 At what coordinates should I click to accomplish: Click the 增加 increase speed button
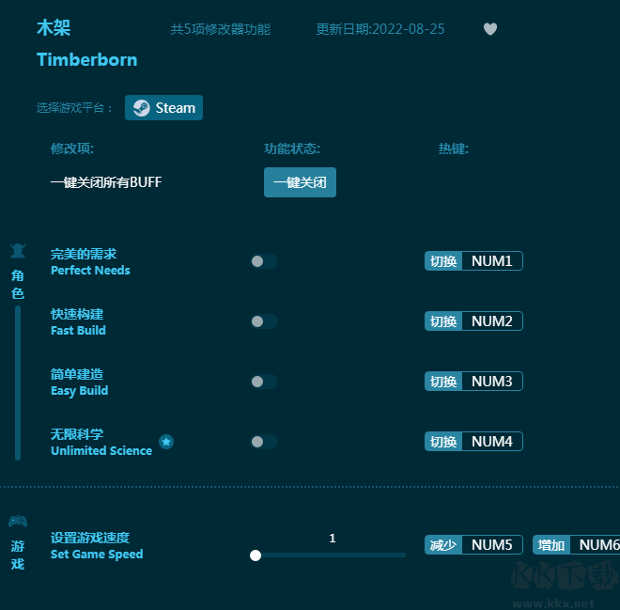point(551,545)
